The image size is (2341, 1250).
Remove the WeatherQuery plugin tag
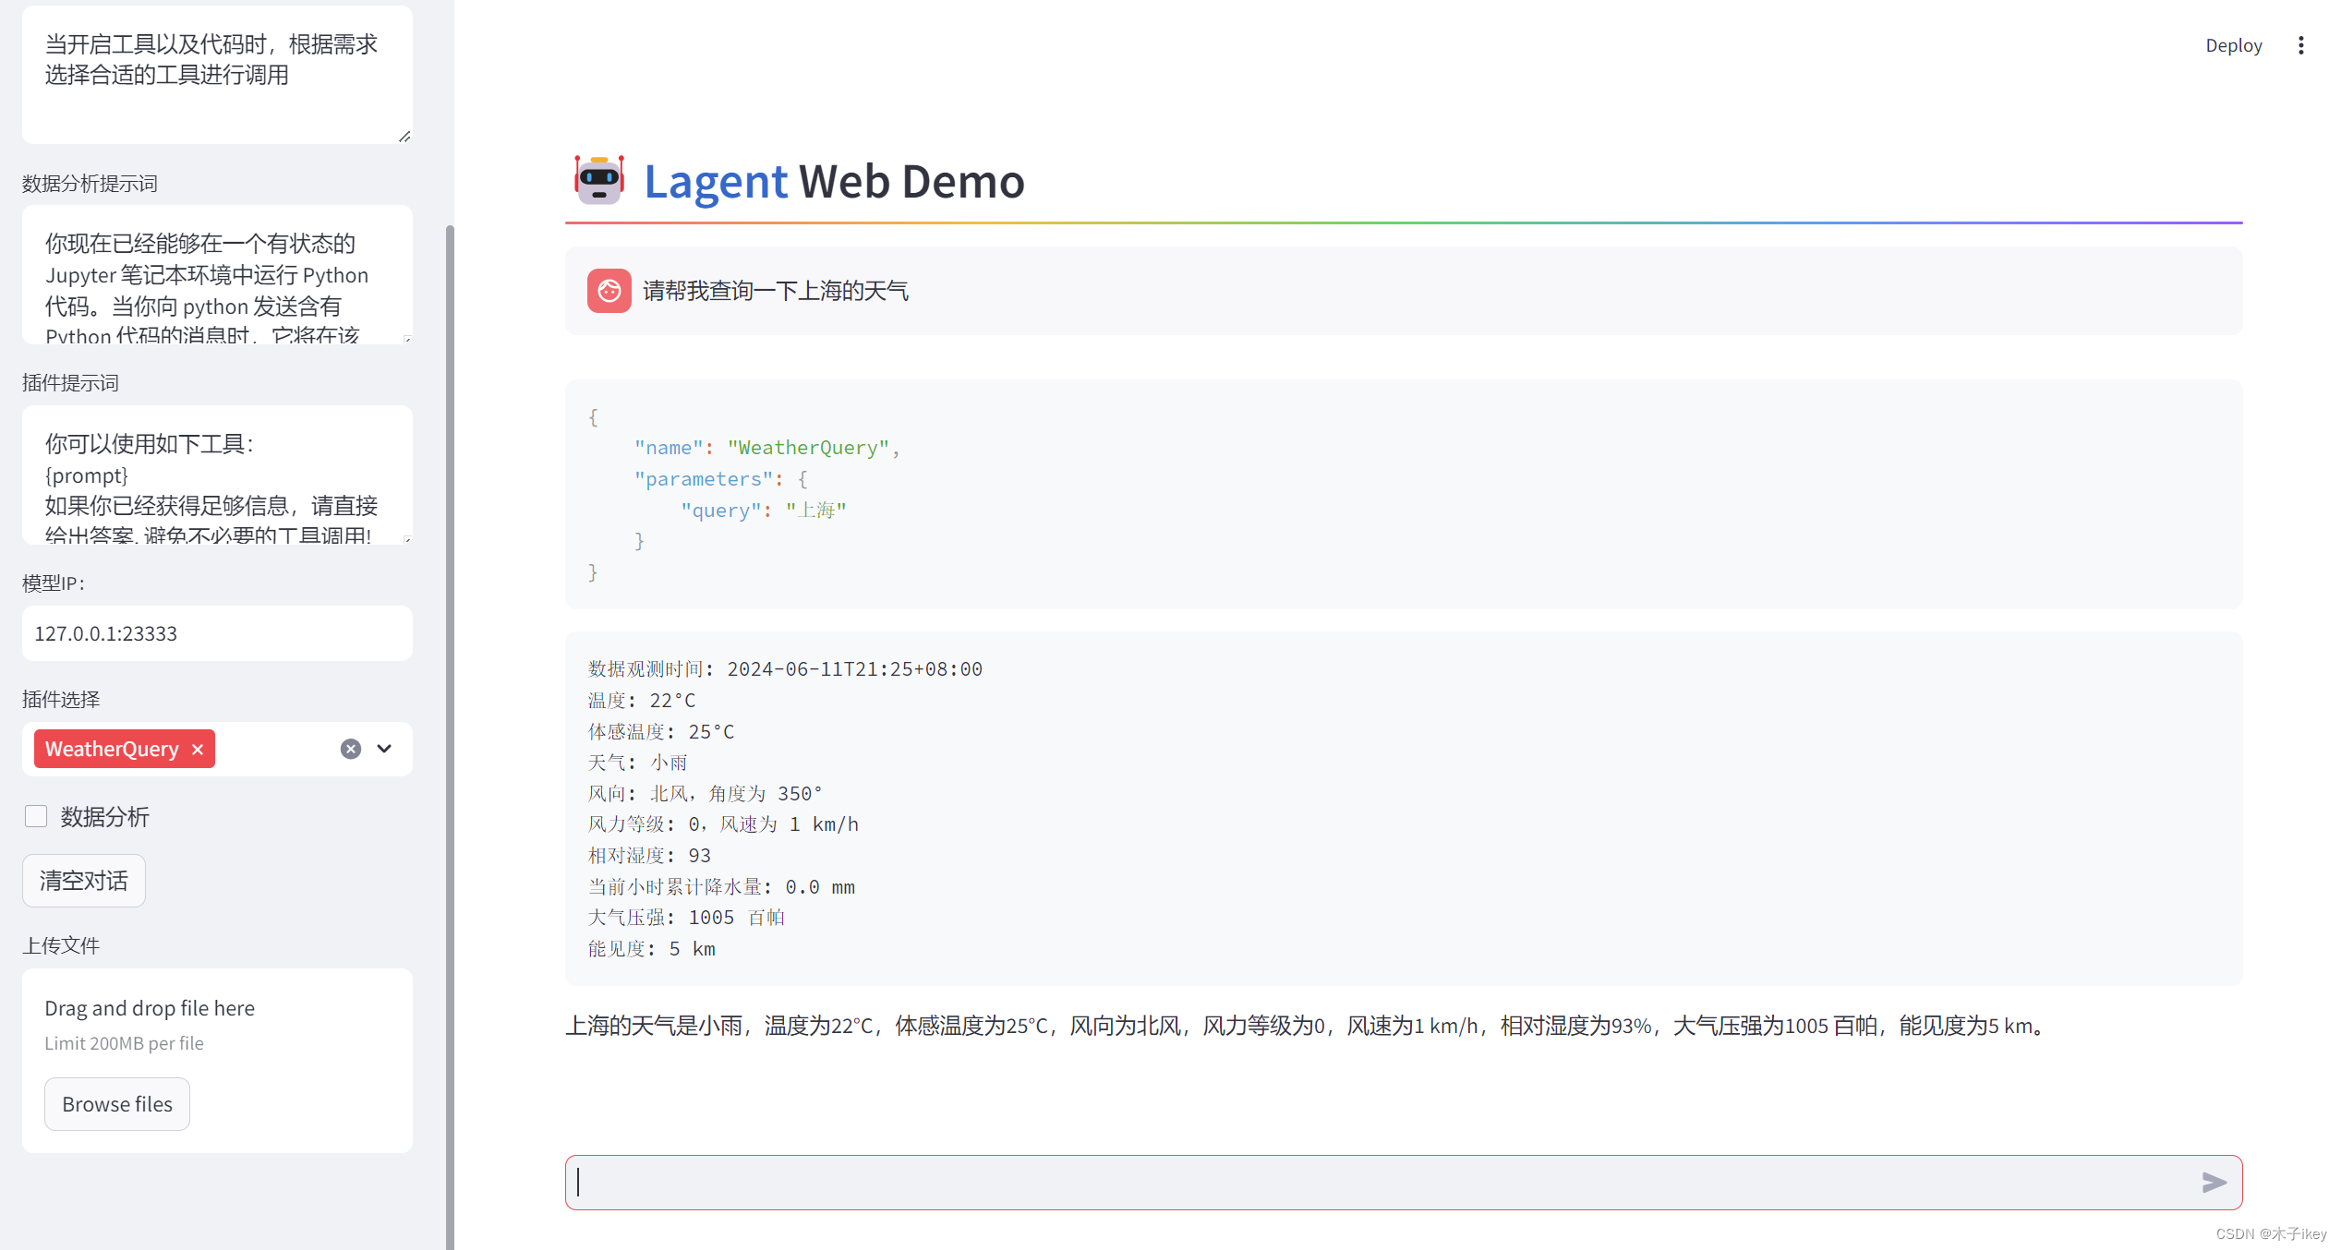click(197, 749)
